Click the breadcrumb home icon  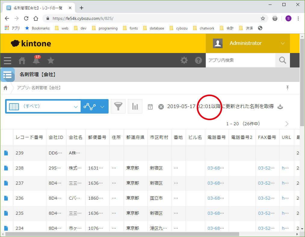5,88
